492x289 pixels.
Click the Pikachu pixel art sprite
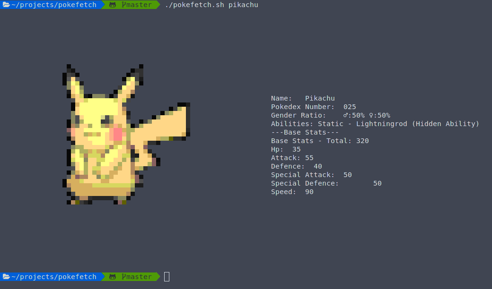click(126, 134)
